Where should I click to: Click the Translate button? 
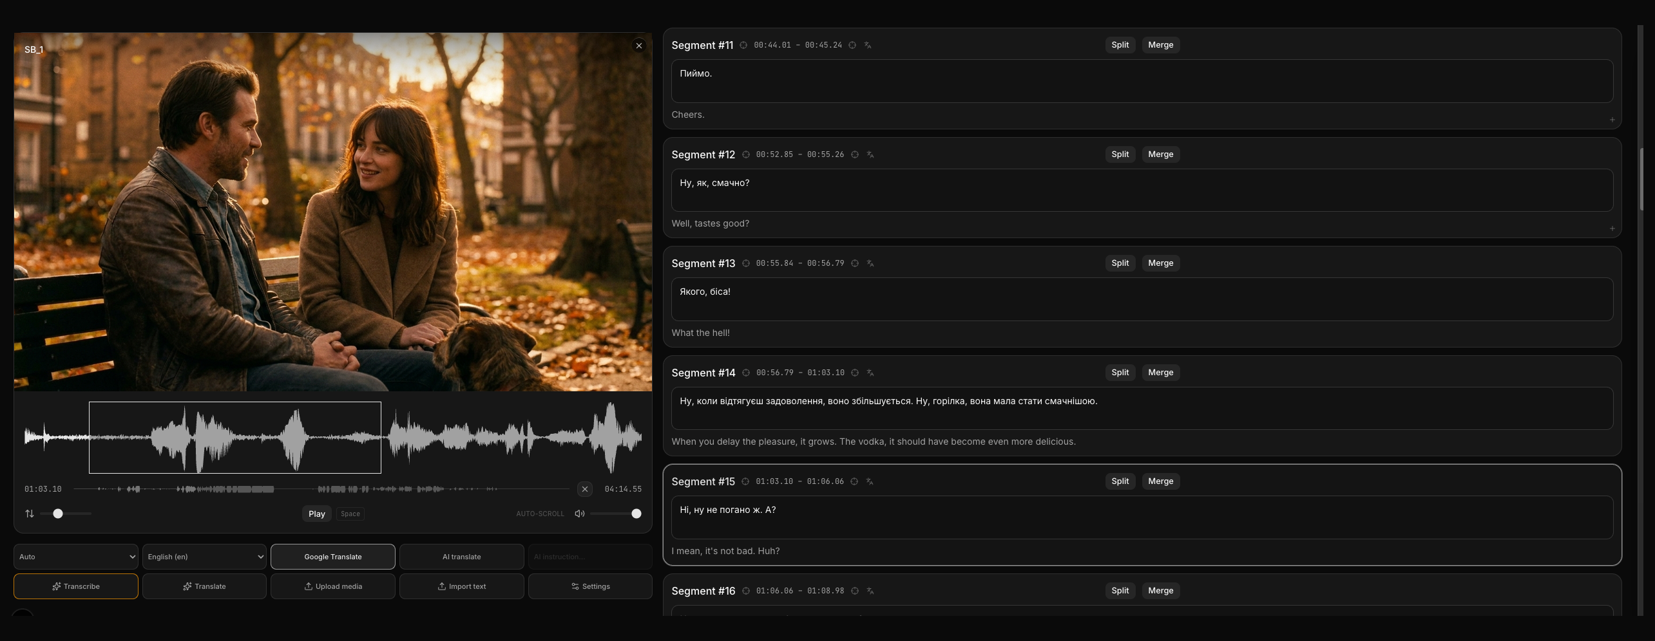[x=204, y=586]
